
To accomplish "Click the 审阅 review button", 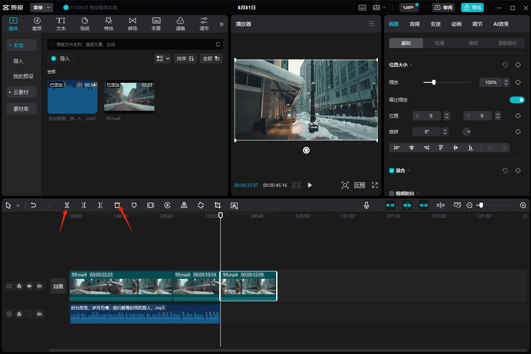I will coord(443,8).
